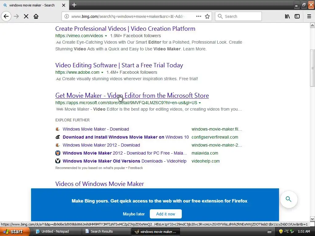Go back to the previous page
The height and width of the screenshot is (236, 315).
click(6, 16)
